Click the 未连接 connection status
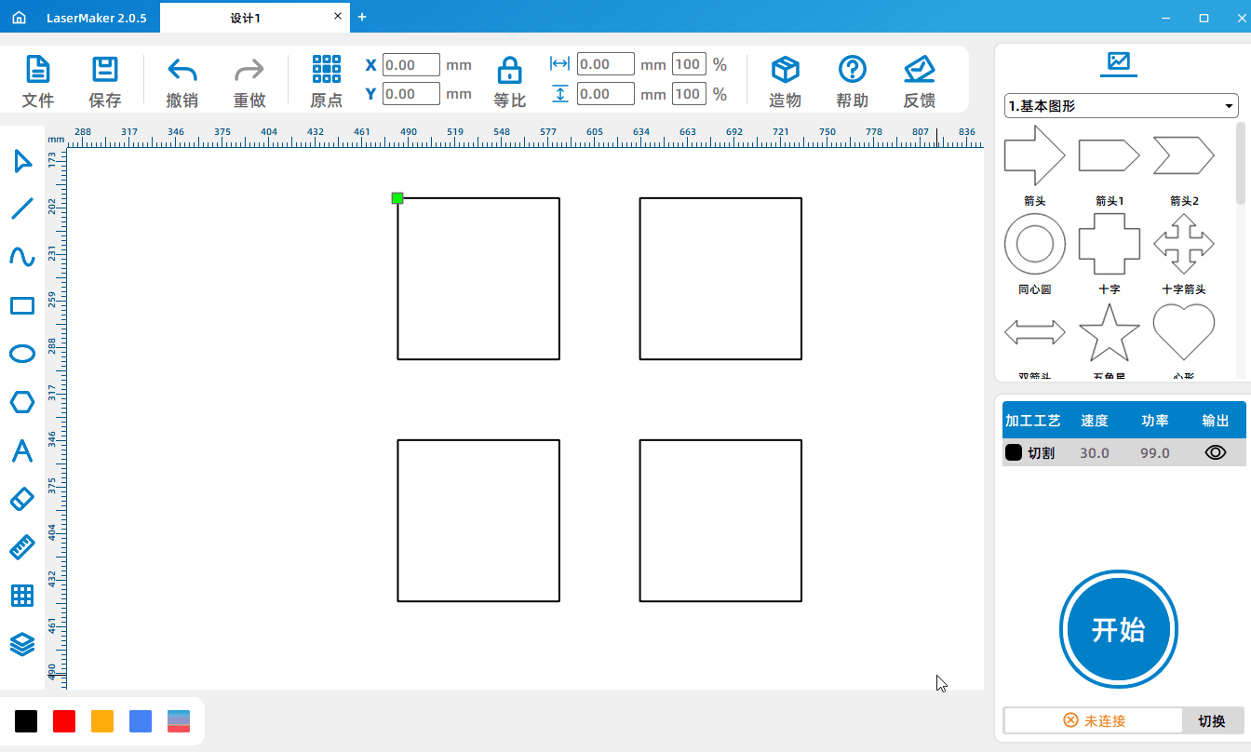Viewport: 1251px width, 752px height. (1094, 720)
